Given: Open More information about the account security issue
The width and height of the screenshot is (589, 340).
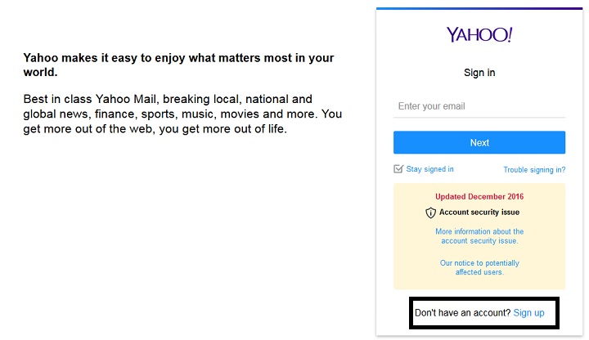Looking at the screenshot, I should (479, 236).
